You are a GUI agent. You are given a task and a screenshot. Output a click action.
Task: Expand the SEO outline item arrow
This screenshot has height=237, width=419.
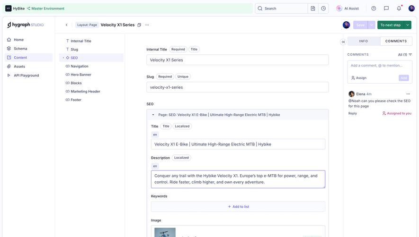[x=63, y=58]
